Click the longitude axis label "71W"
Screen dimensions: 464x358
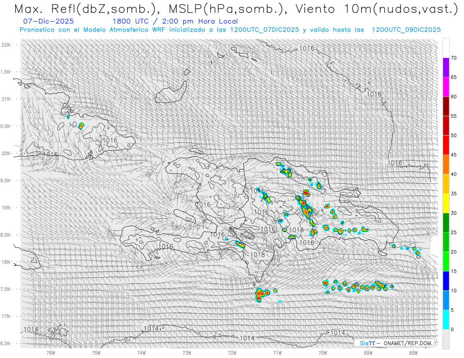click(277, 353)
